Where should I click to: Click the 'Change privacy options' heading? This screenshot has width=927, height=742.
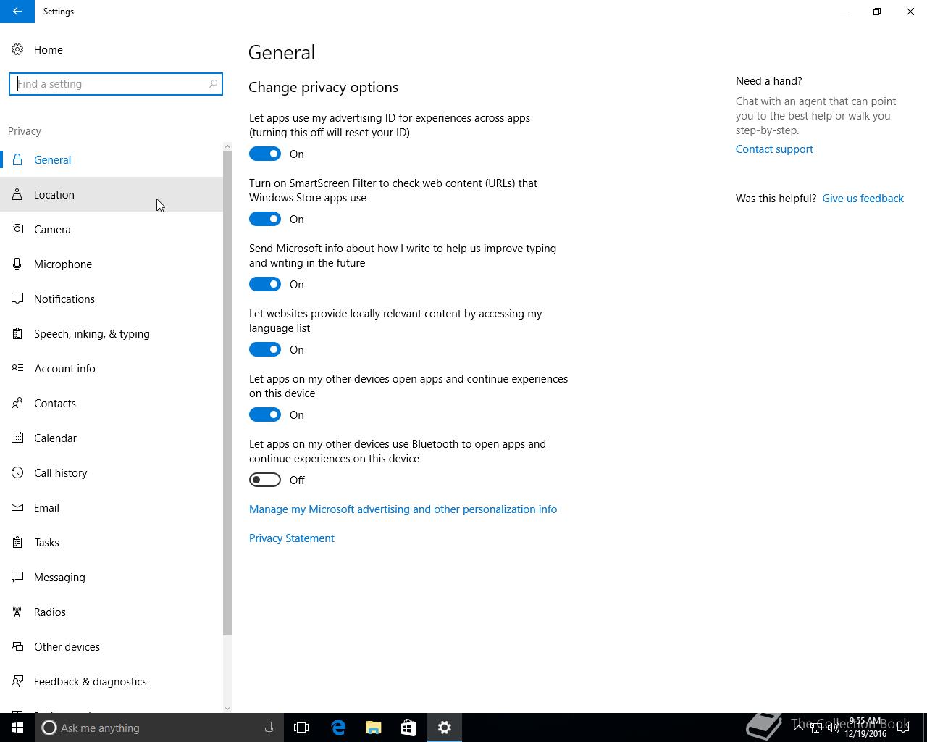click(x=323, y=87)
